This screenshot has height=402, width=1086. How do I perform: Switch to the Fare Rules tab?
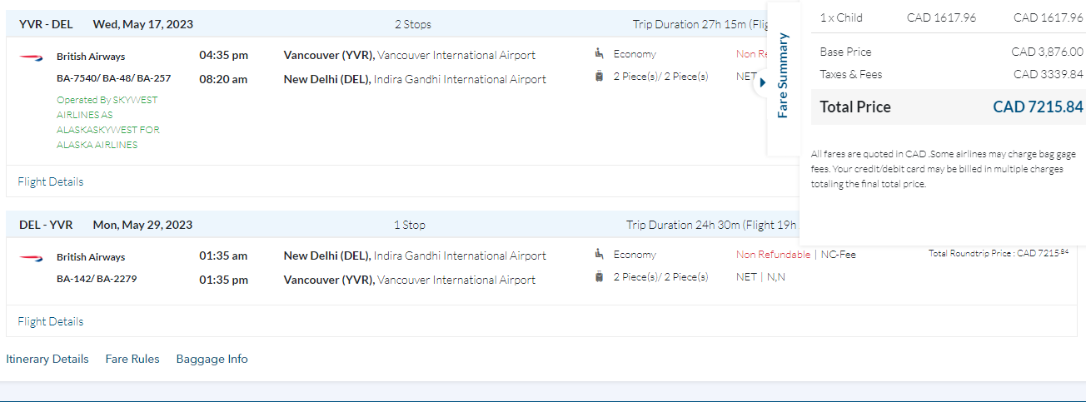(132, 360)
